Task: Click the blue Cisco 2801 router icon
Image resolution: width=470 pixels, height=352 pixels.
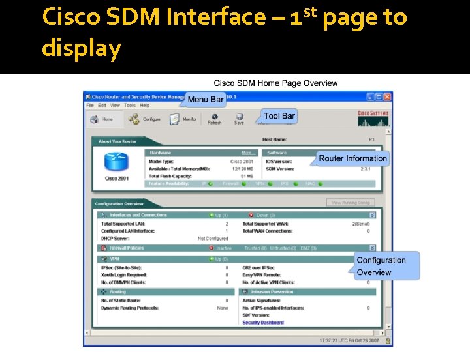Action: click(117, 162)
